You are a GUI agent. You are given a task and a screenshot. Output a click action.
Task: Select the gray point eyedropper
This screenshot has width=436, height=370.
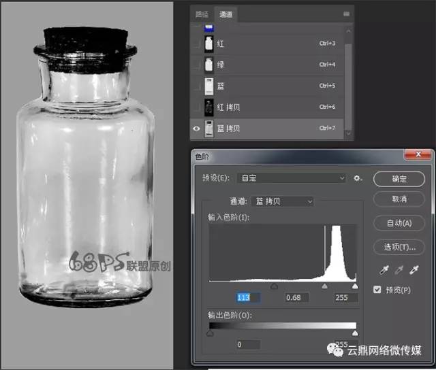(399, 271)
